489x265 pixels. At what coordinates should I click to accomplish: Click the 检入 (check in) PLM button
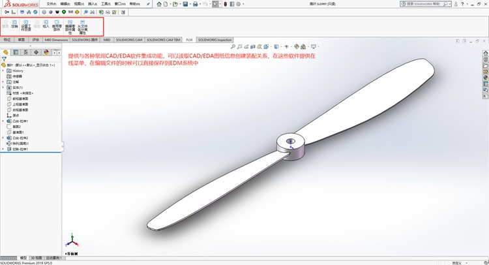click(x=46, y=25)
